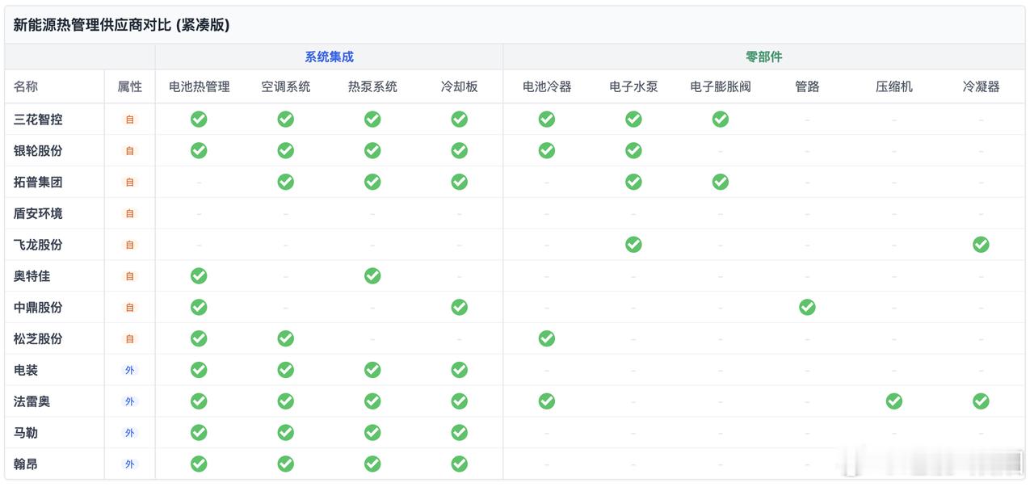The width and height of the screenshot is (1034, 487).
Task: Click the 松芝股份 row name
Action: (x=38, y=338)
